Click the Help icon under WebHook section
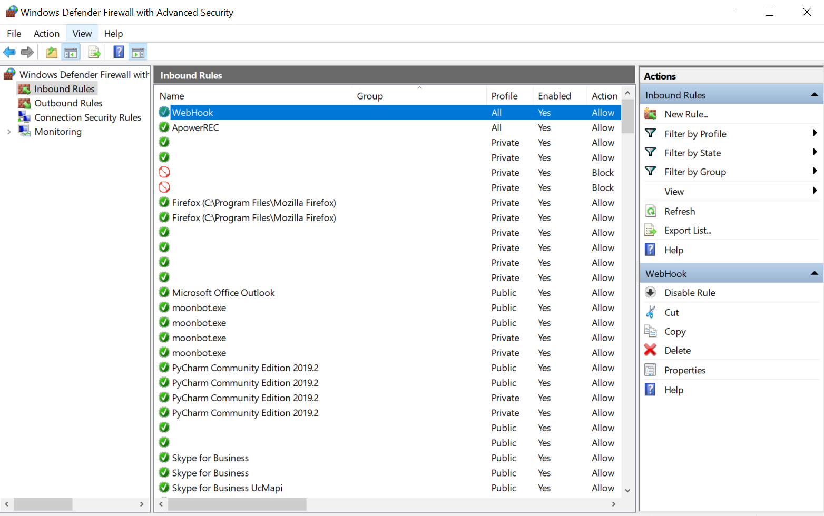This screenshot has height=516, width=824. point(651,390)
